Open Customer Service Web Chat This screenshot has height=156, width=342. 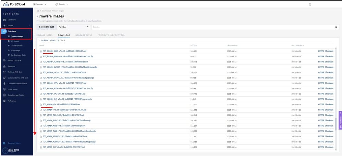point(18,78)
